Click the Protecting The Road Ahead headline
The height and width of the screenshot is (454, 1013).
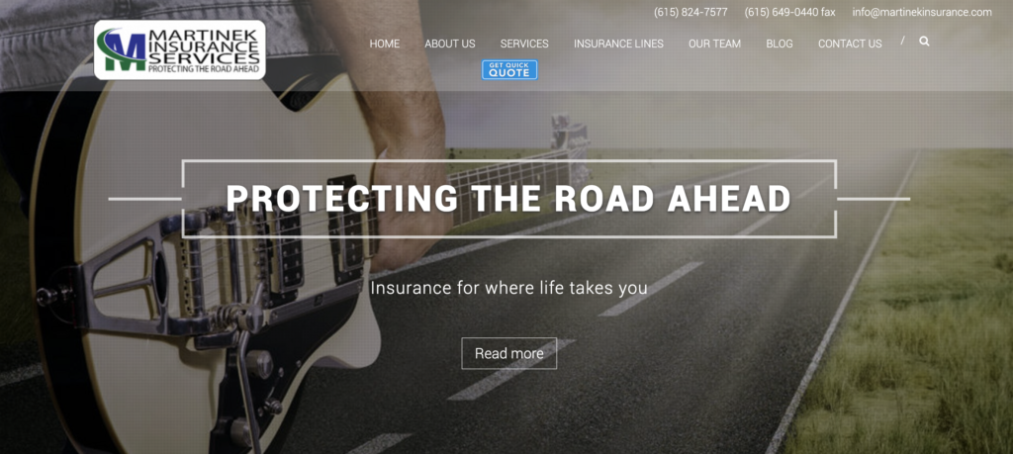(508, 198)
